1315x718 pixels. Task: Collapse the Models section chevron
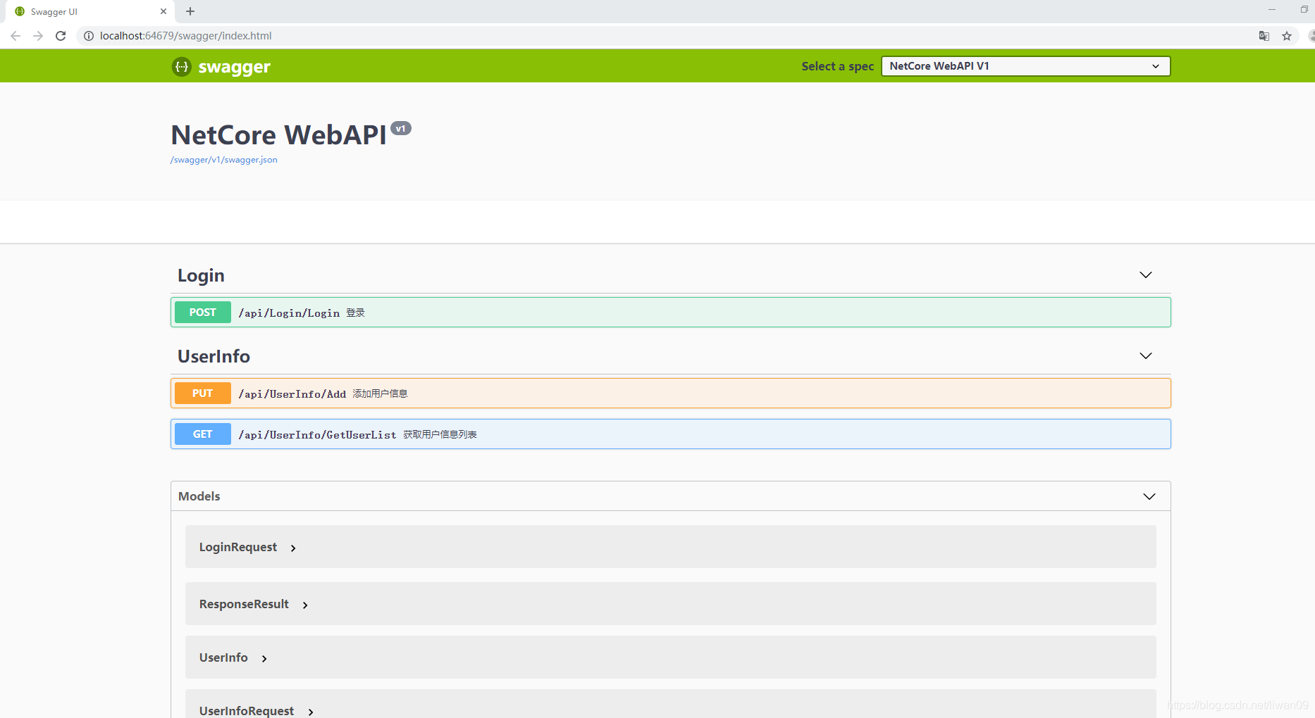click(x=1149, y=496)
